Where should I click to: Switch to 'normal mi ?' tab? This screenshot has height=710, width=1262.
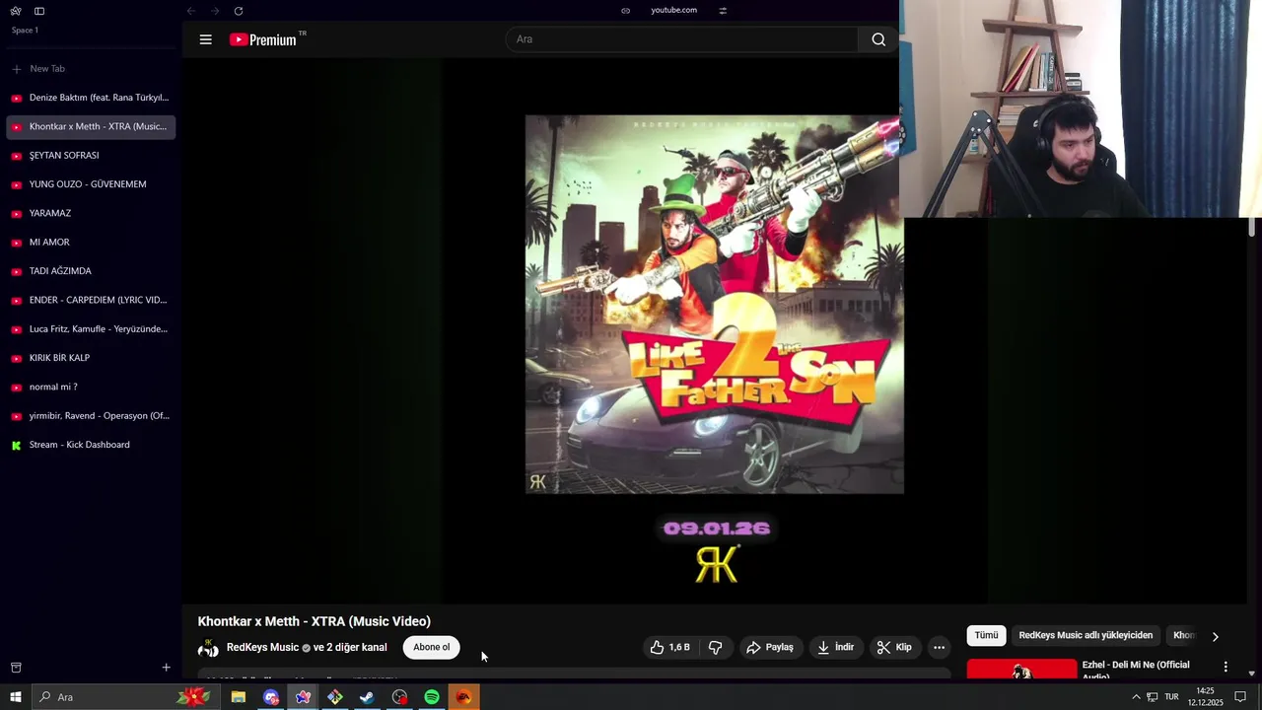pos(91,387)
